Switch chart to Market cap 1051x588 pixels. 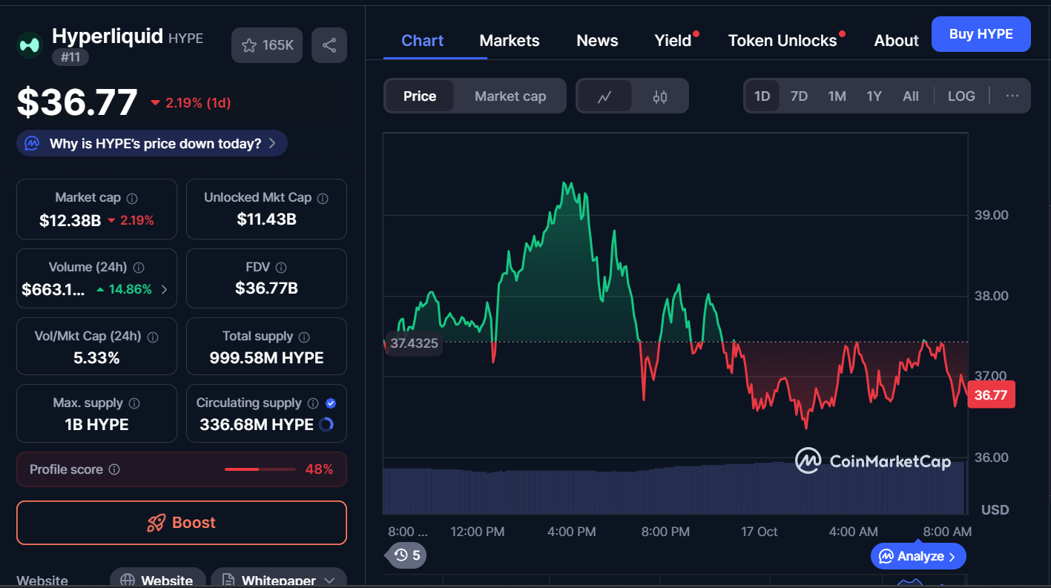(510, 96)
